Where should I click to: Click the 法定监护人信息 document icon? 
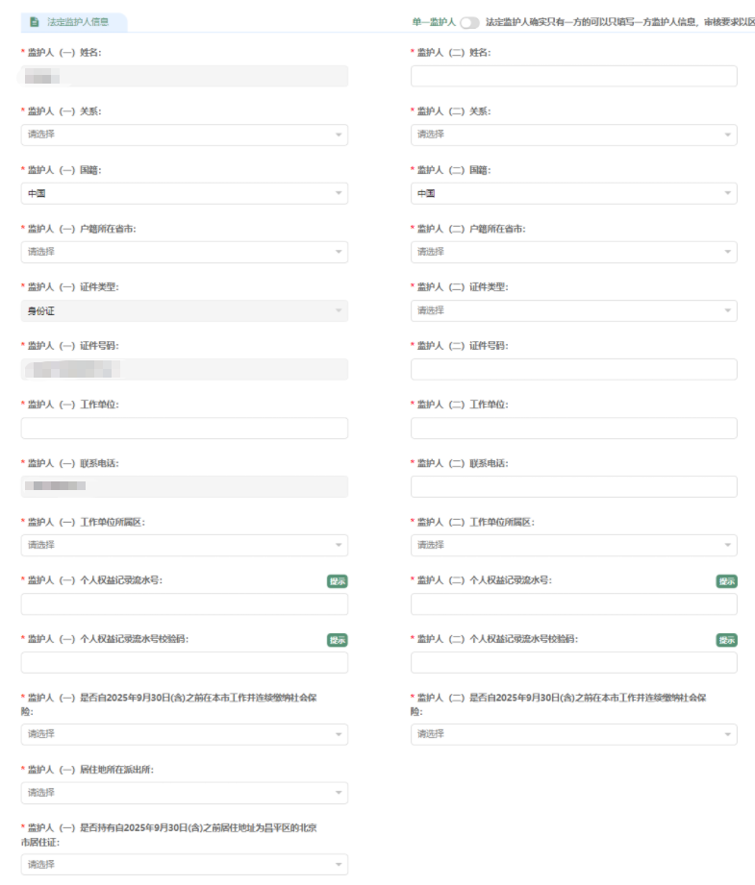coord(35,22)
